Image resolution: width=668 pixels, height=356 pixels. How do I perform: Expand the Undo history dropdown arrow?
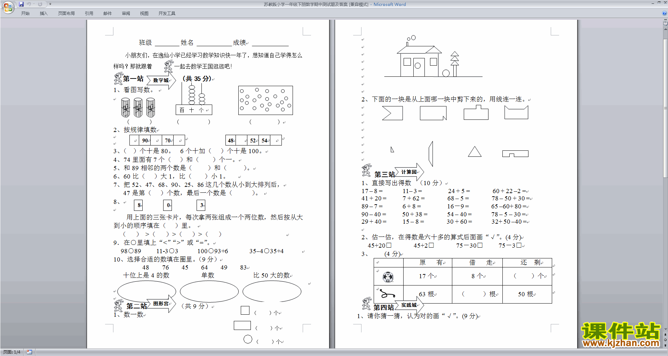(x=34, y=4)
